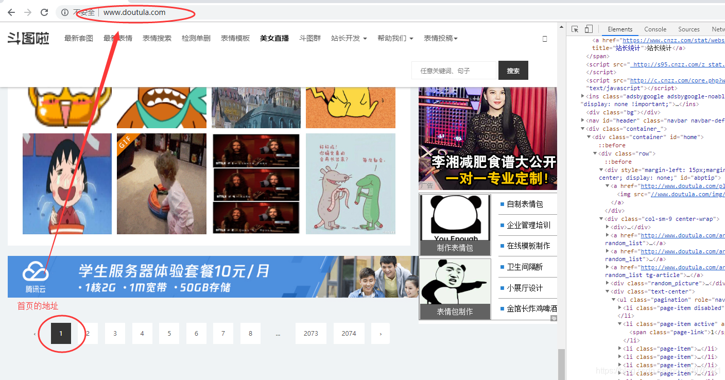
Task: Go to previous page with ‹ arrow
Action: (34, 334)
